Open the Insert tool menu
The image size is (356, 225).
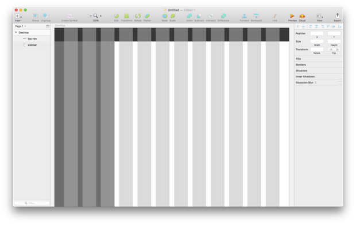18,16
